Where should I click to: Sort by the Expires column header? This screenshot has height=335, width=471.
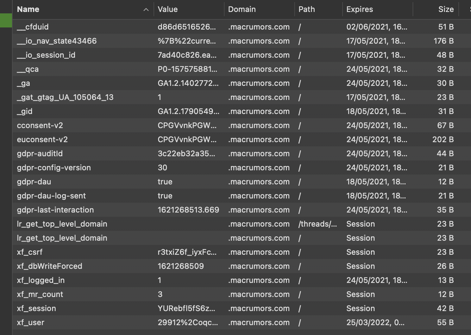tap(378, 10)
